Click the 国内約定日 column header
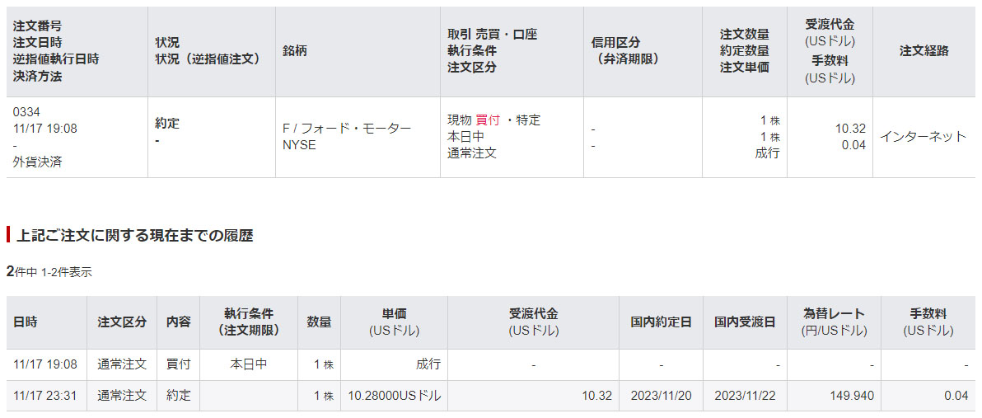This screenshot has width=982, height=418. click(x=662, y=322)
